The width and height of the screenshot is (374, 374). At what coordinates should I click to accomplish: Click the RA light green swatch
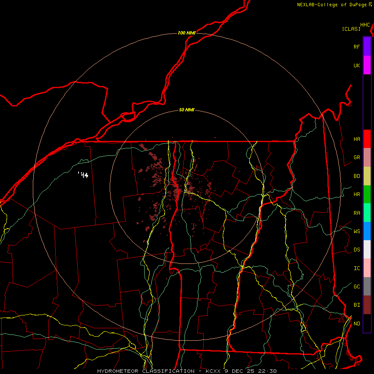coord(367,213)
